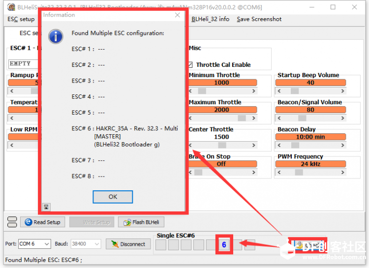Click the EMPTY ESC name field
This screenshot has height=268, width=369.
click(24, 64)
